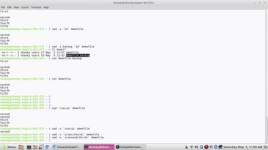Switch to the linuxunixaix1... browser window

coord(67,147)
